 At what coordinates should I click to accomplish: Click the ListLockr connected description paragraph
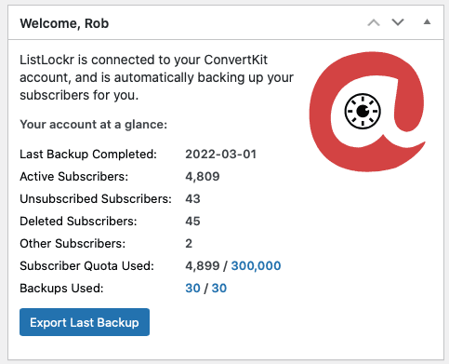point(156,77)
